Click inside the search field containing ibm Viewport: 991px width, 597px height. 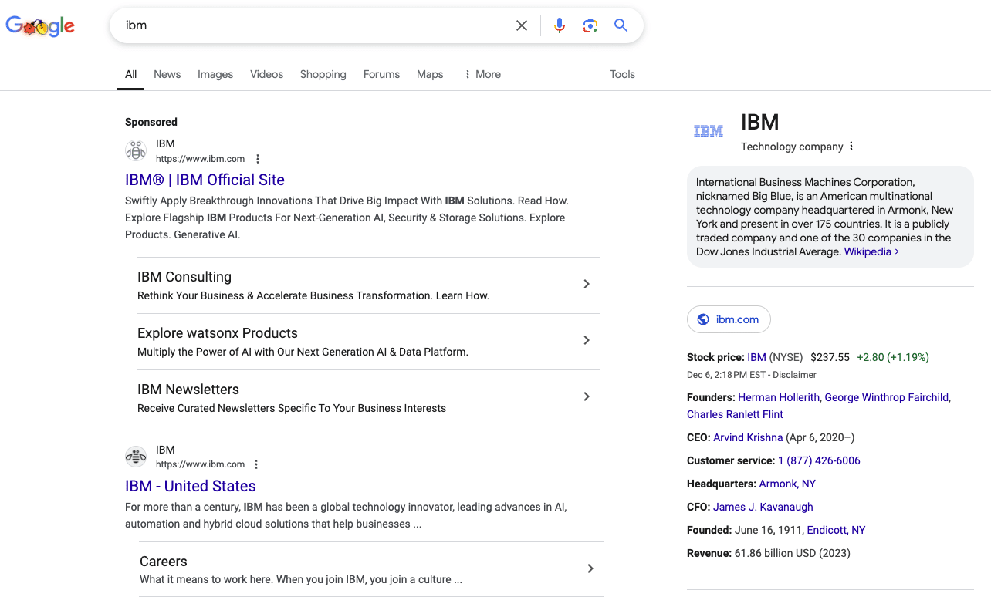[x=316, y=25]
